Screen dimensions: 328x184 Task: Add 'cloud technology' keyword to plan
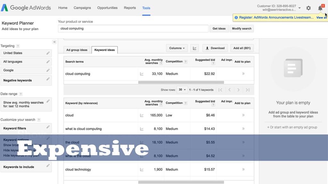pos(243,169)
